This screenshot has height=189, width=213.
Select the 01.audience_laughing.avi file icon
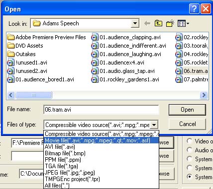point(95,54)
